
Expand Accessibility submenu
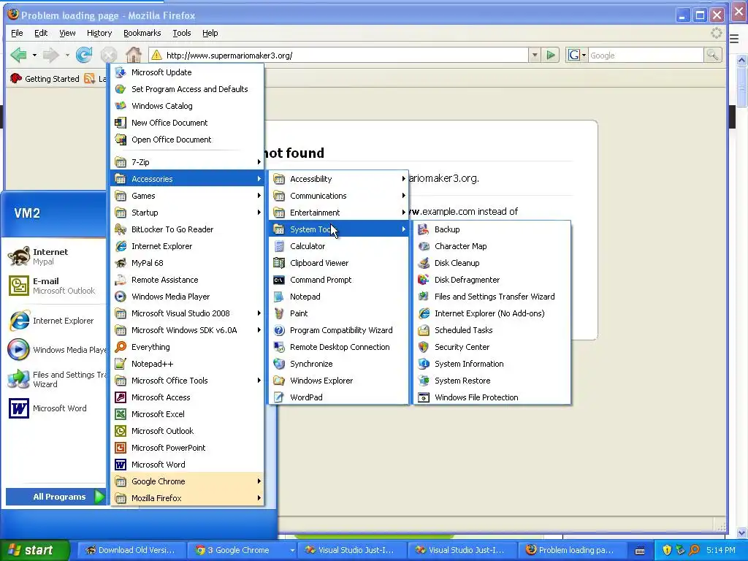pyautogui.click(x=339, y=179)
